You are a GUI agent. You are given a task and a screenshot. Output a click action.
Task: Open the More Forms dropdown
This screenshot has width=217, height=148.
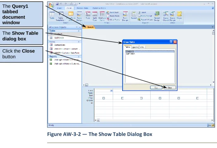(114, 20)
